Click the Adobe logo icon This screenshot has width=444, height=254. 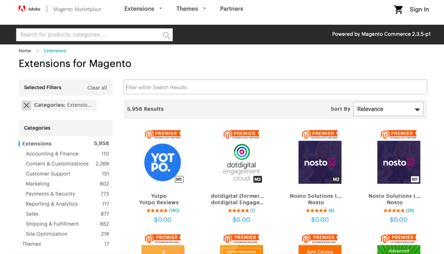coord(22,9)
